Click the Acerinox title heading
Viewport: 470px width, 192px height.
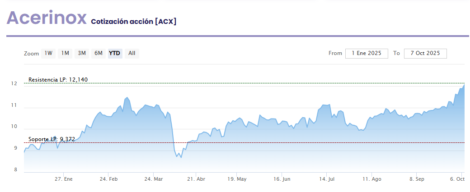point(47,18)
